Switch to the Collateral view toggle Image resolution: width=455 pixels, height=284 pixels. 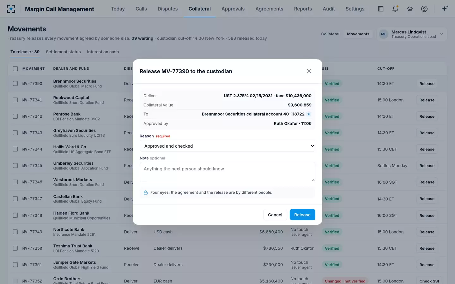330,34
